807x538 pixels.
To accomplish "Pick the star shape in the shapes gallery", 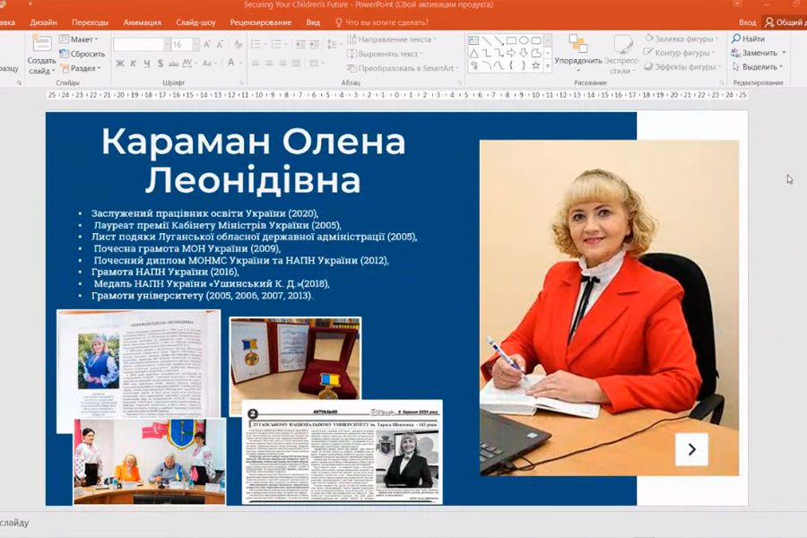I will coord(535,65).
